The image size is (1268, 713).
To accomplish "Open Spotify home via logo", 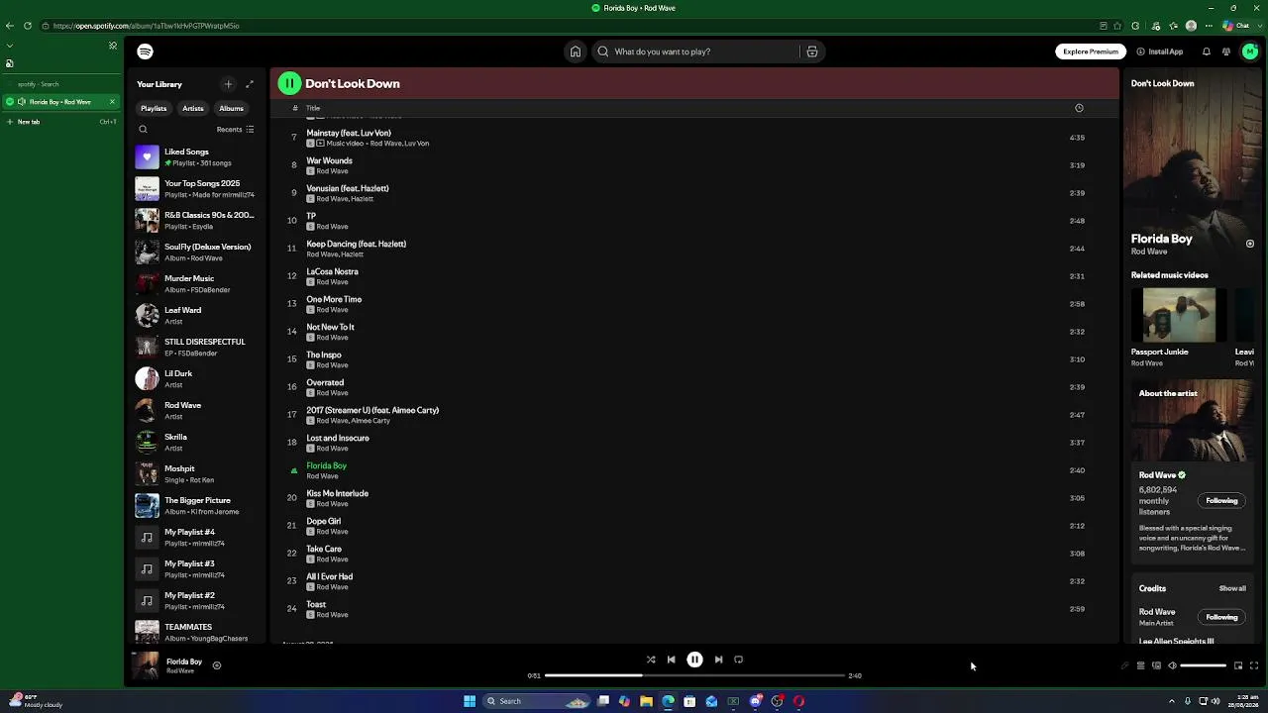I will coord(146,51).
